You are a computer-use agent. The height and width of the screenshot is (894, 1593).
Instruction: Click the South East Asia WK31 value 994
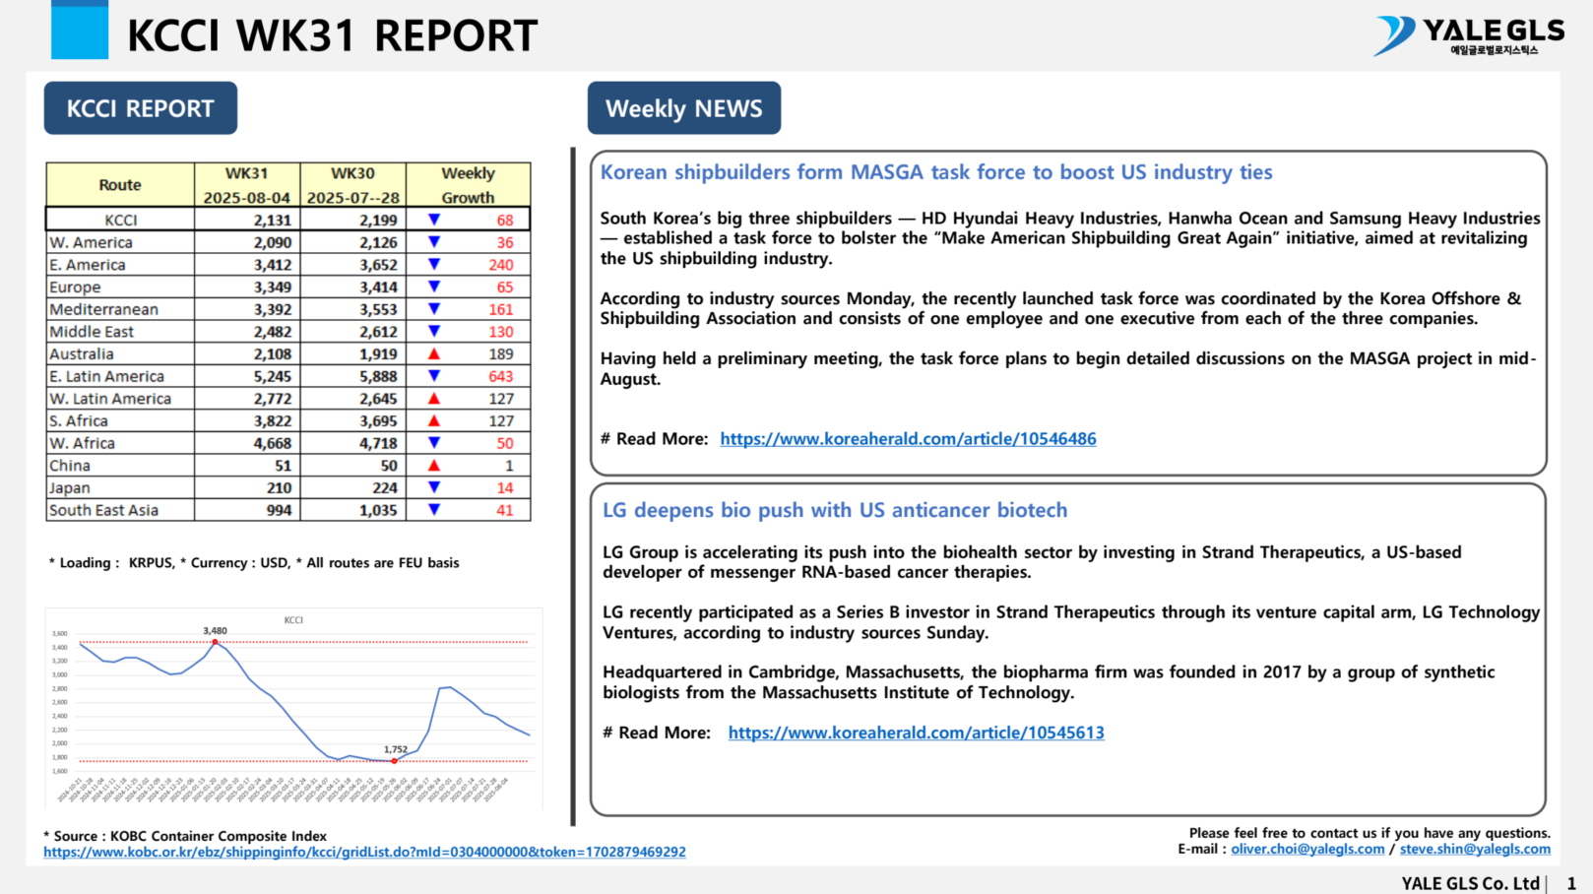pyautogui.click(x=280, y=510)
